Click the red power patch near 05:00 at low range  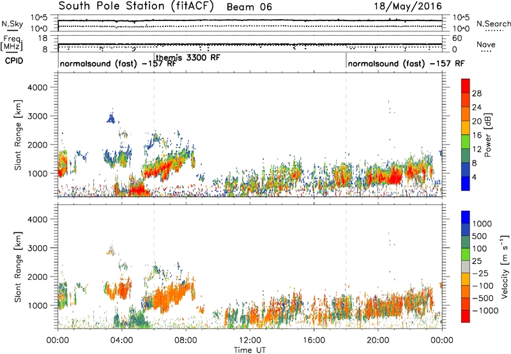(137, 190)
